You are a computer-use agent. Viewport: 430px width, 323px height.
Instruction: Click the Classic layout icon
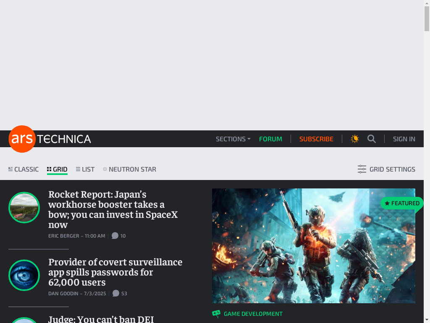tap(10, 169)
